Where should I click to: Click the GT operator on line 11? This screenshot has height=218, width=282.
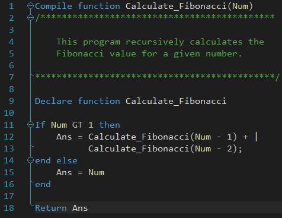pyautogui.click(x=77, y=125)
